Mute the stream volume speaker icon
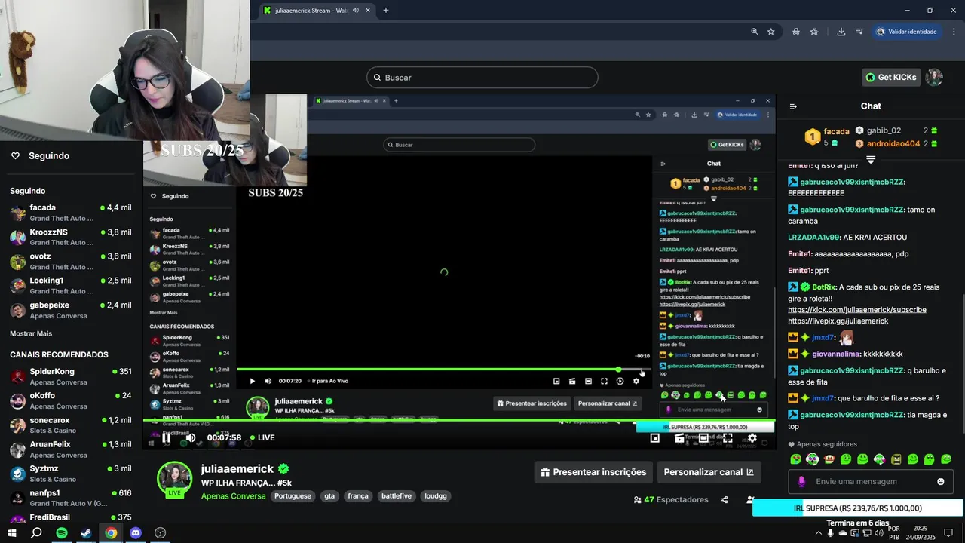The width and height of the screenshot is (965, 543). pos(191,437)
